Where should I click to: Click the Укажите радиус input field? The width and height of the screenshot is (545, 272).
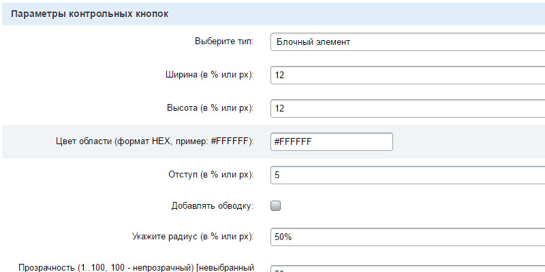(407, 237)
